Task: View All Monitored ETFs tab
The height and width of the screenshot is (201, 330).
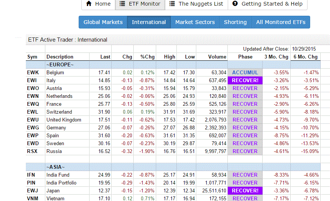Action: pos(281,22)
